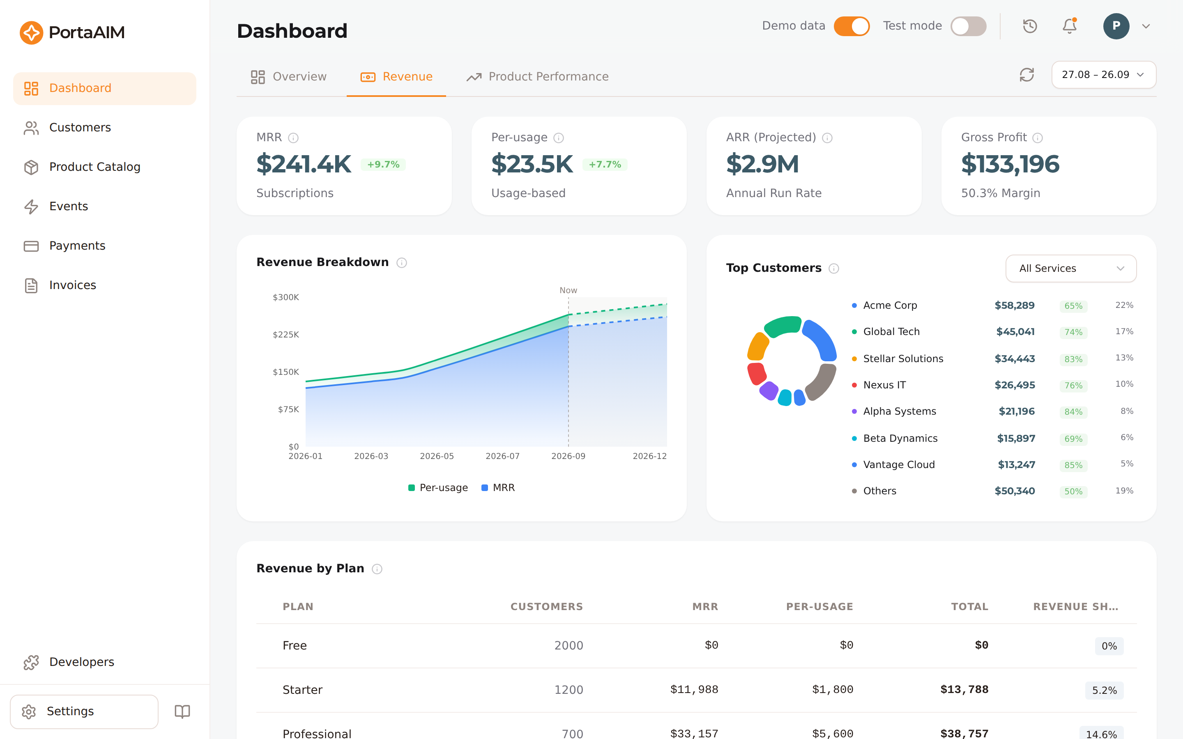Enable the Test mode switch
This screenshot has width=1183, height=739.
pyautogui.click(x=968, y=26)
